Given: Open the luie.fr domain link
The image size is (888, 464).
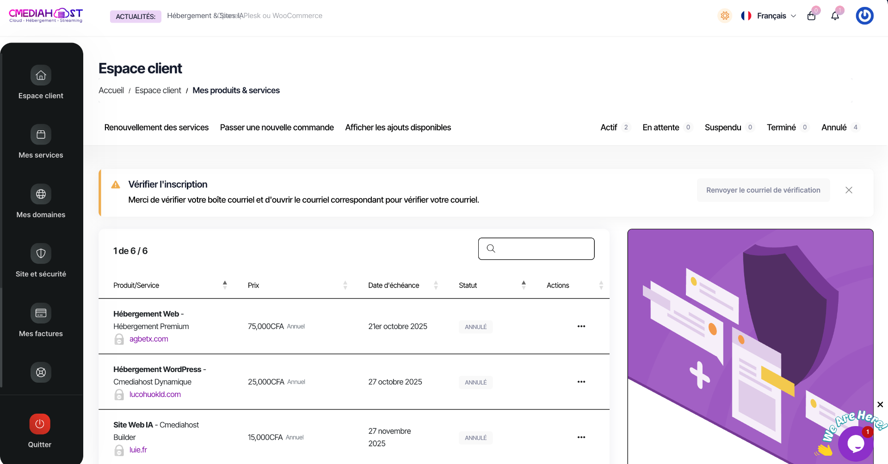Looking at the screenshot, I should pos(138,450).
